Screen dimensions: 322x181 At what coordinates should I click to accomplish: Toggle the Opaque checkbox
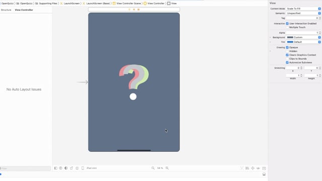tap(287, 47)
